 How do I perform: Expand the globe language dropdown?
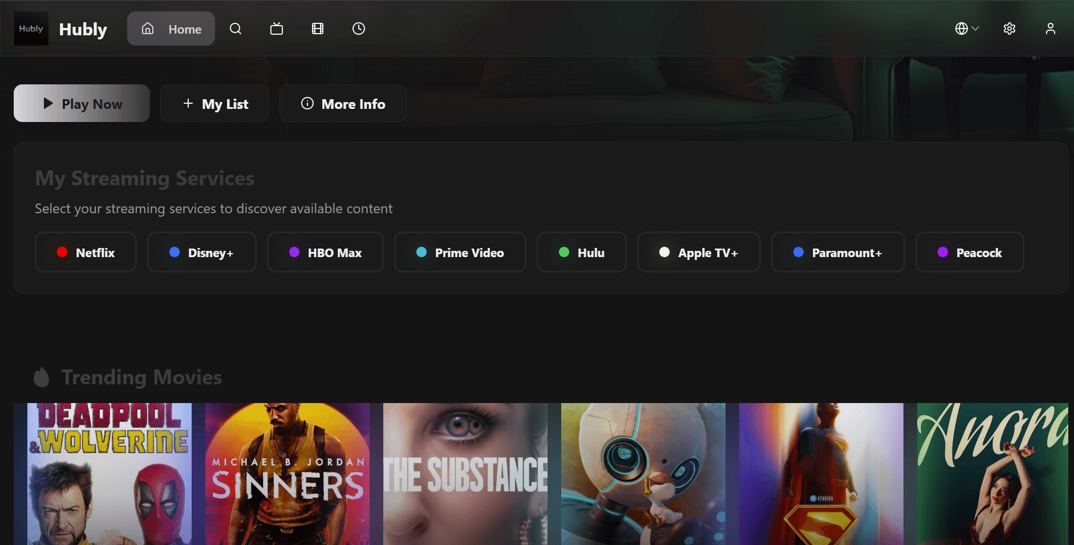click(x=967, y=29)
